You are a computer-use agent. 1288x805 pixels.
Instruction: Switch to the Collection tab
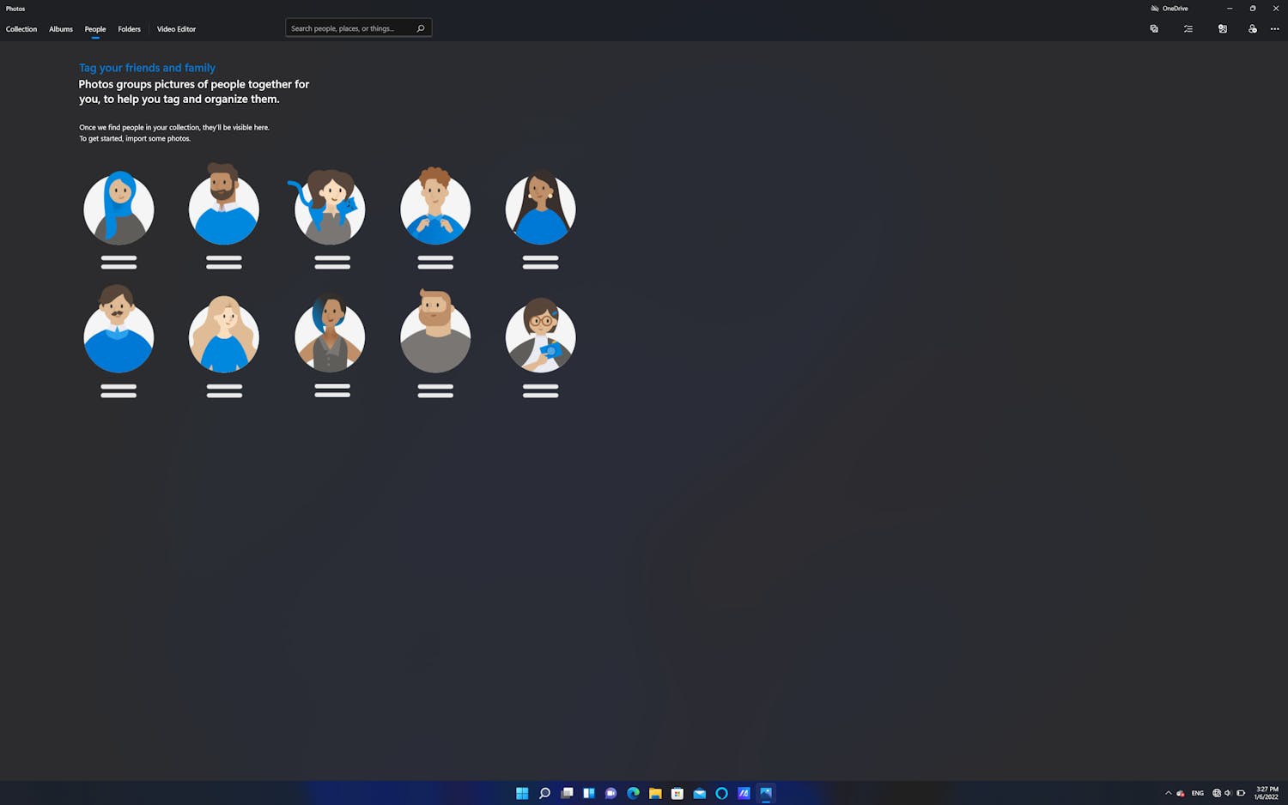[21, 29]
